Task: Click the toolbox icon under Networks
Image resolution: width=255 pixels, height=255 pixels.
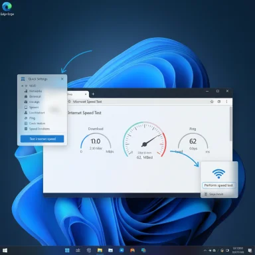Action: pos(26,96)
